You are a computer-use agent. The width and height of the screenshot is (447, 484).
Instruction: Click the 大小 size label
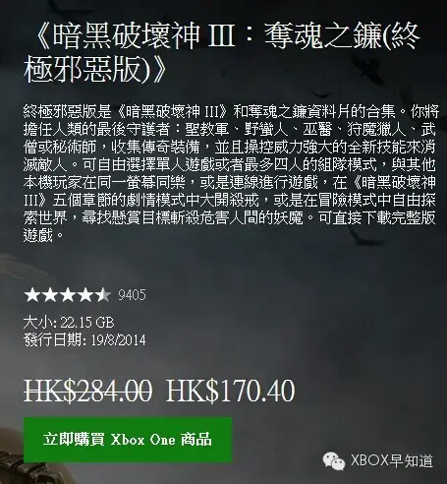(38, 323)
